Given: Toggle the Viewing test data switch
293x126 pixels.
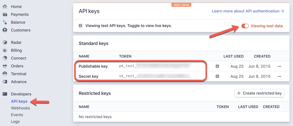Looking at the screenshot, I should 245,26.
